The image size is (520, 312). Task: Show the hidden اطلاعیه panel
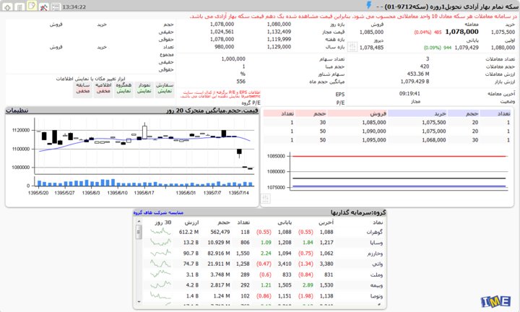click(103, 88)
